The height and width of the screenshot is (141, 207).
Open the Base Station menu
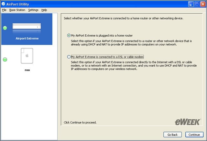coord(17,10)
